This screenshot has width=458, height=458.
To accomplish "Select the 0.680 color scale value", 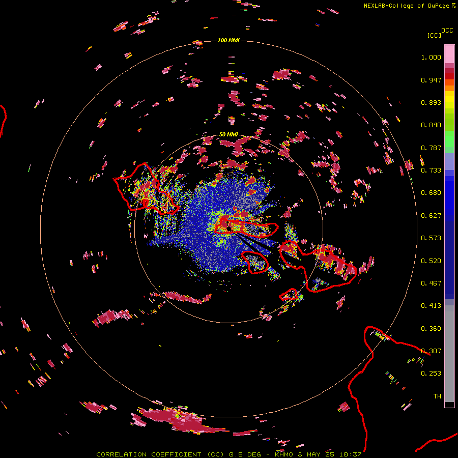I will pos(431,193).
